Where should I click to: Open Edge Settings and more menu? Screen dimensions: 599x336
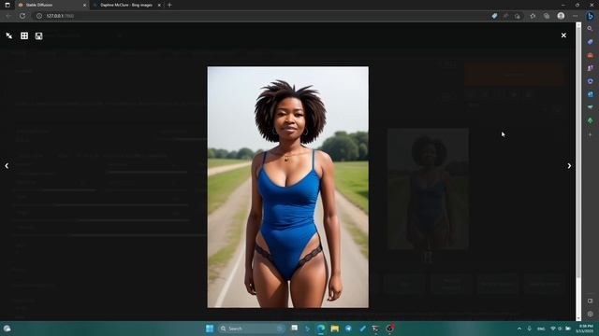click(x=576, y=16)
